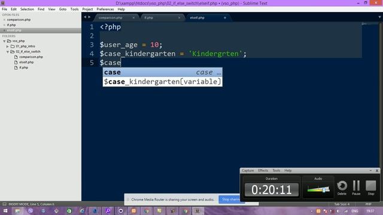Close the comparison.php editor tab
This screenshot has height=215, width=383.
pos(133,18)
